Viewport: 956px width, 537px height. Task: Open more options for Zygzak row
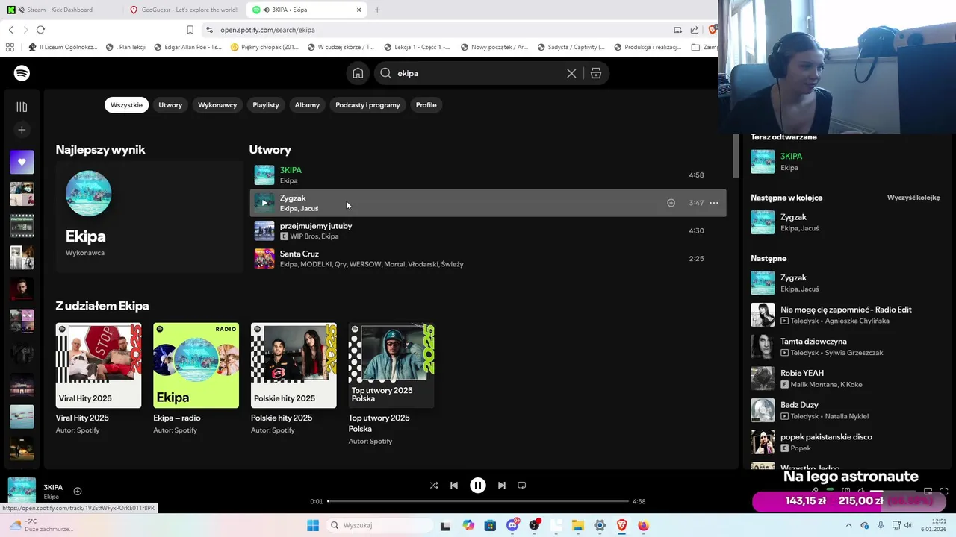tap(714, 203)
